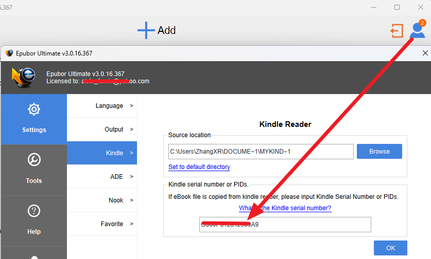
Task: Select the Language menu item
Action: coord(102,106)
